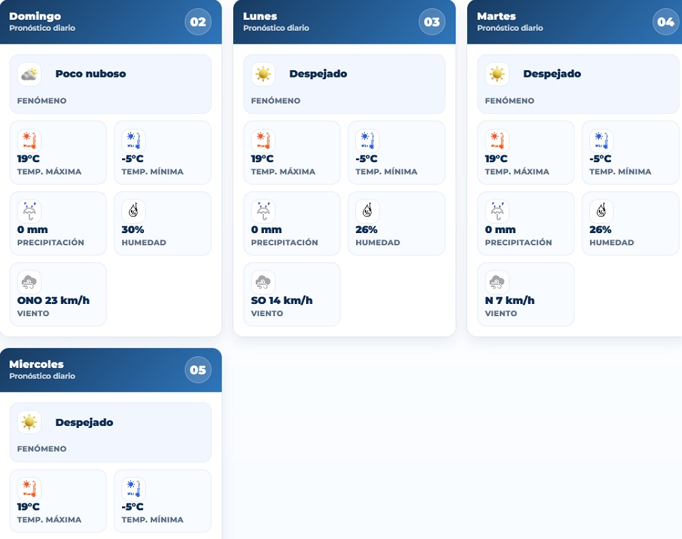Click Miercoles 19°C max temperature card
This screenshot has height=539, width=682.
[x=58, y=501]
